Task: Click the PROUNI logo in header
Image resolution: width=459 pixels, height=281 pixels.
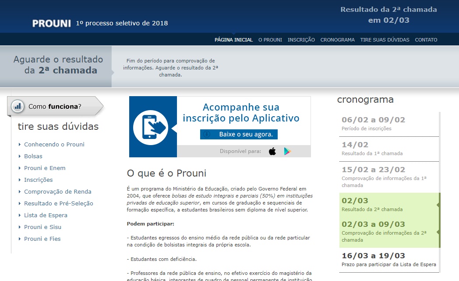Action: coord(51,24)
